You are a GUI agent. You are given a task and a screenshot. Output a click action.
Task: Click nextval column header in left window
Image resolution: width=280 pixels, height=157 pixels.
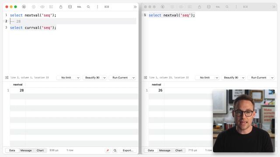(17, 85)
